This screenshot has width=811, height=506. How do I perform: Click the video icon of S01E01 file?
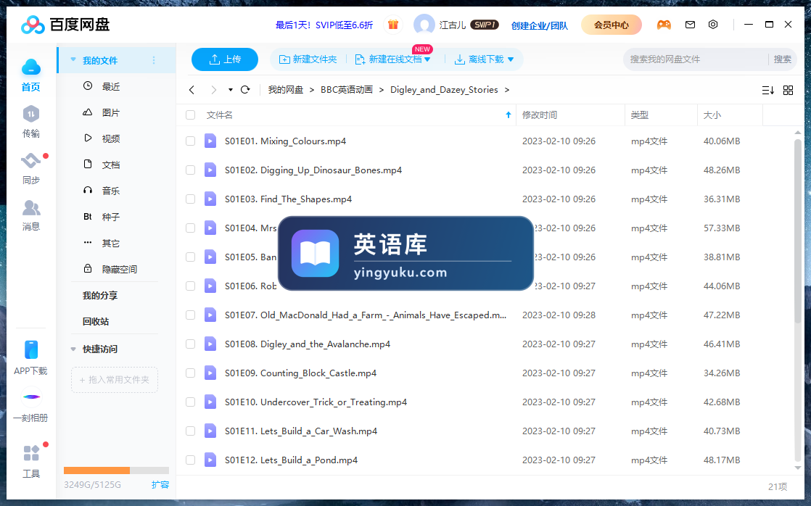coord(210,141)
